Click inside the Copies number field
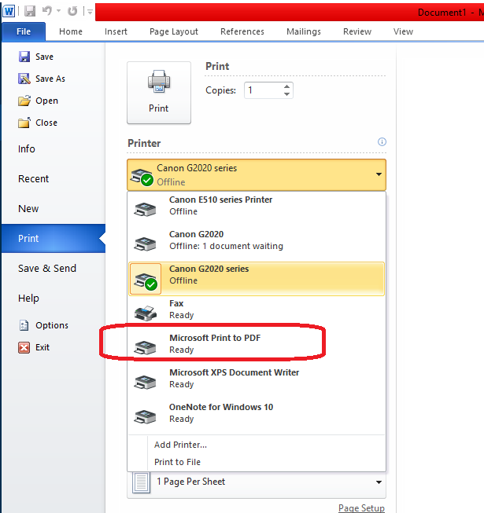 tap(264, 90)
